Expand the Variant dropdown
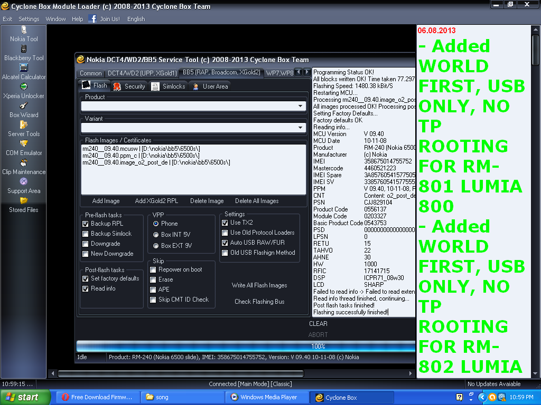 tap(301, 128)
